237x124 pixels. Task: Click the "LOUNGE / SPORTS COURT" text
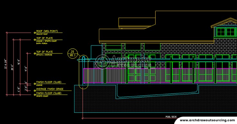tap(46, 41)
